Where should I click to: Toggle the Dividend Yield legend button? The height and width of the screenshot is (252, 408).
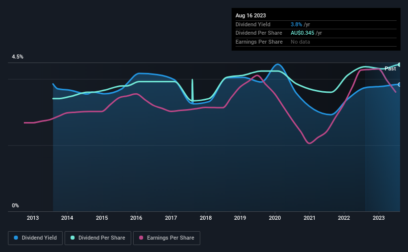click(35, 238)
